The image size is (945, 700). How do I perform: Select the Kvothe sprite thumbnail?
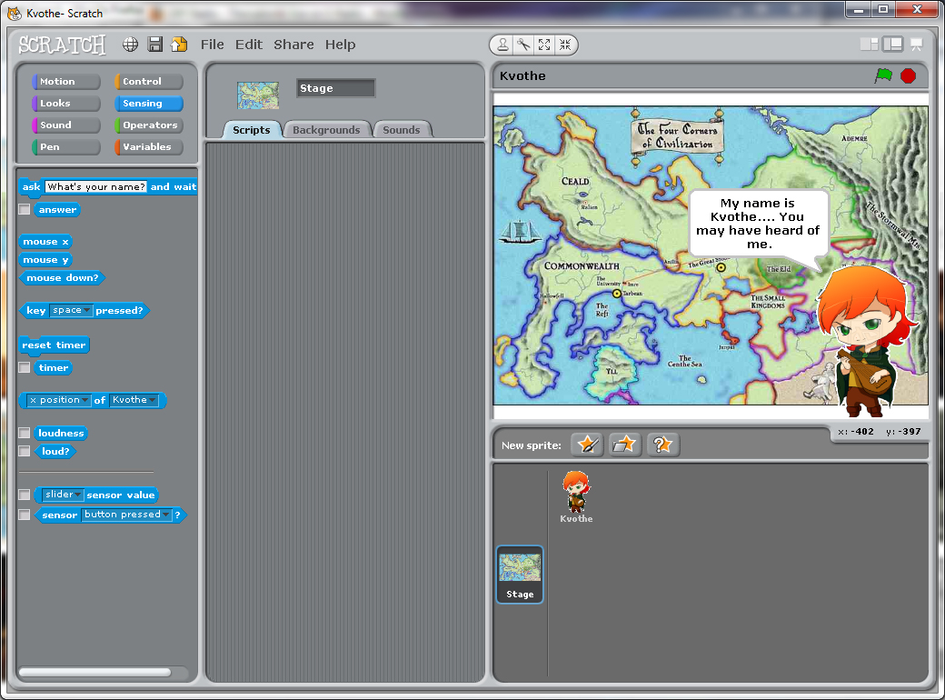pos(576,496)
